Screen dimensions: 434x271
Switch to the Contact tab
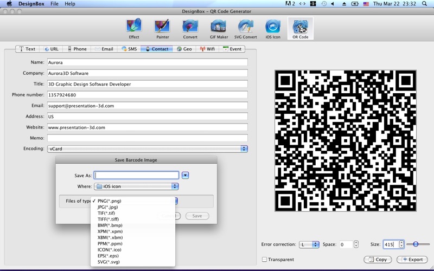[x=157, y=49]
